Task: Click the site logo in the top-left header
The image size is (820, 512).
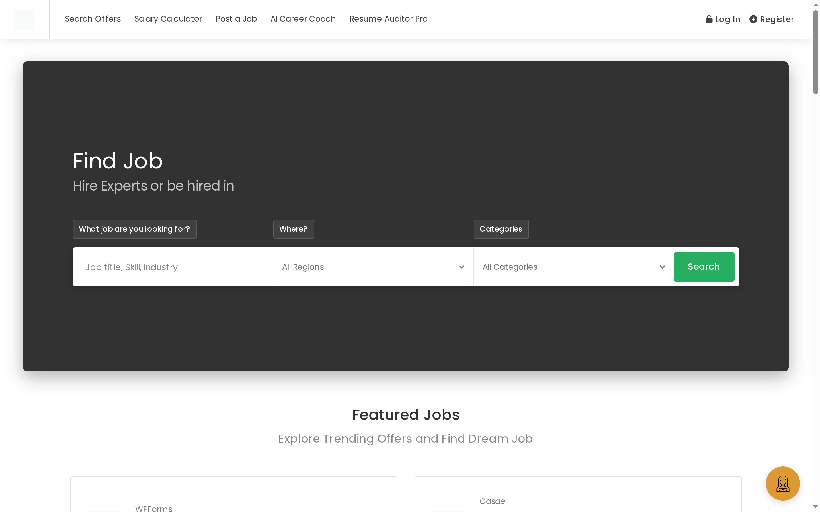Action: click(24, 19)
